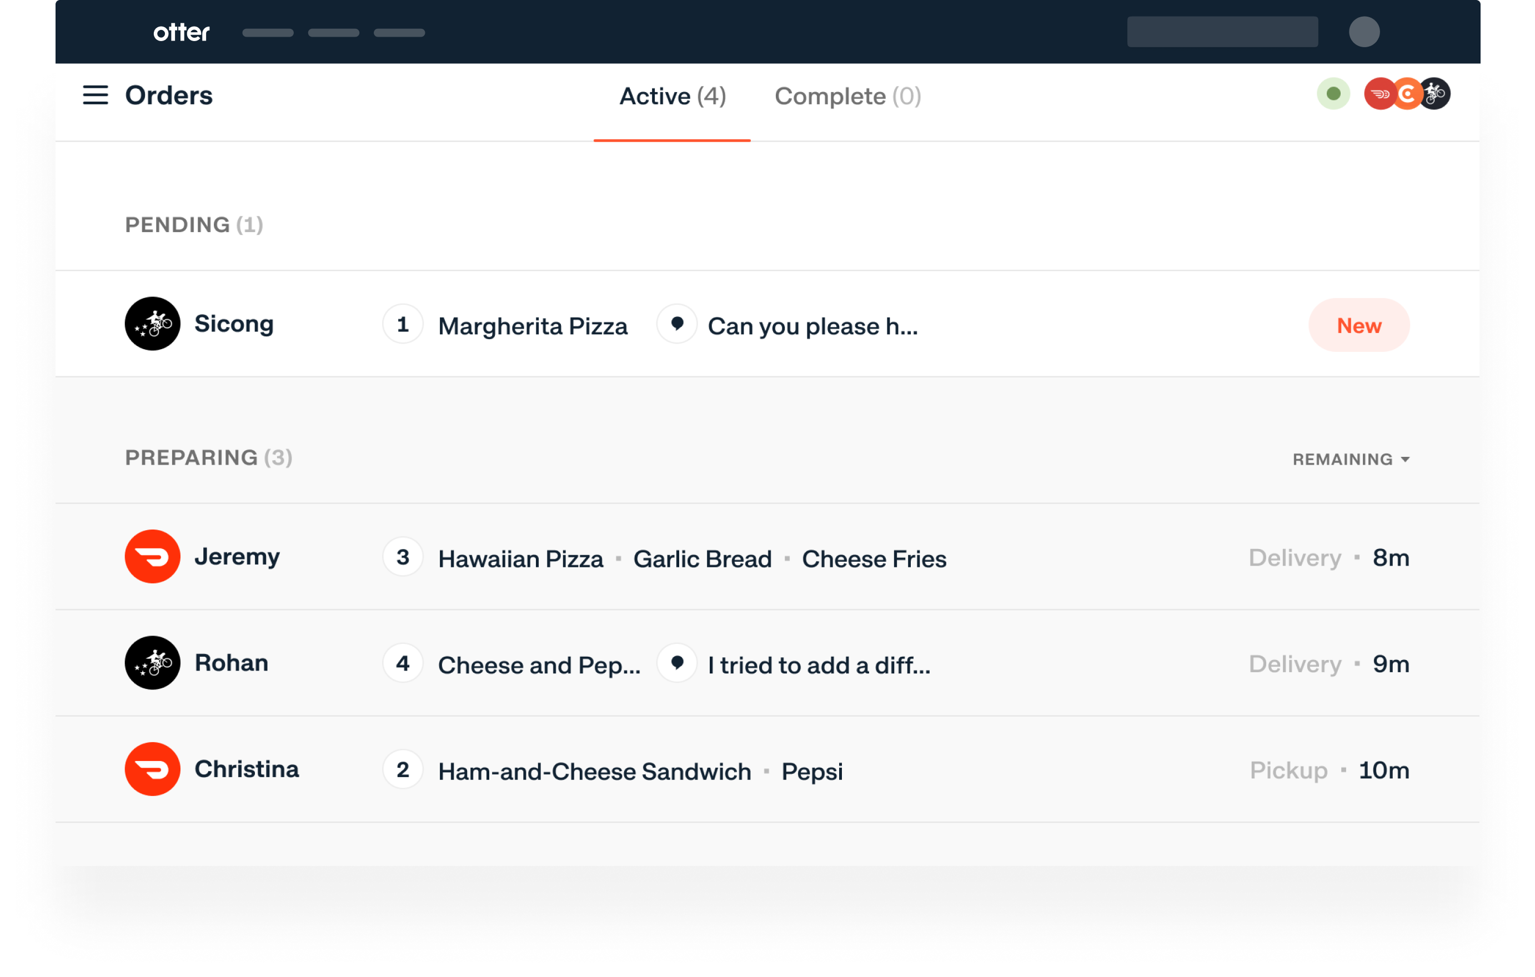Switch to the Complete (0) tab

click(x=847, y=96)
